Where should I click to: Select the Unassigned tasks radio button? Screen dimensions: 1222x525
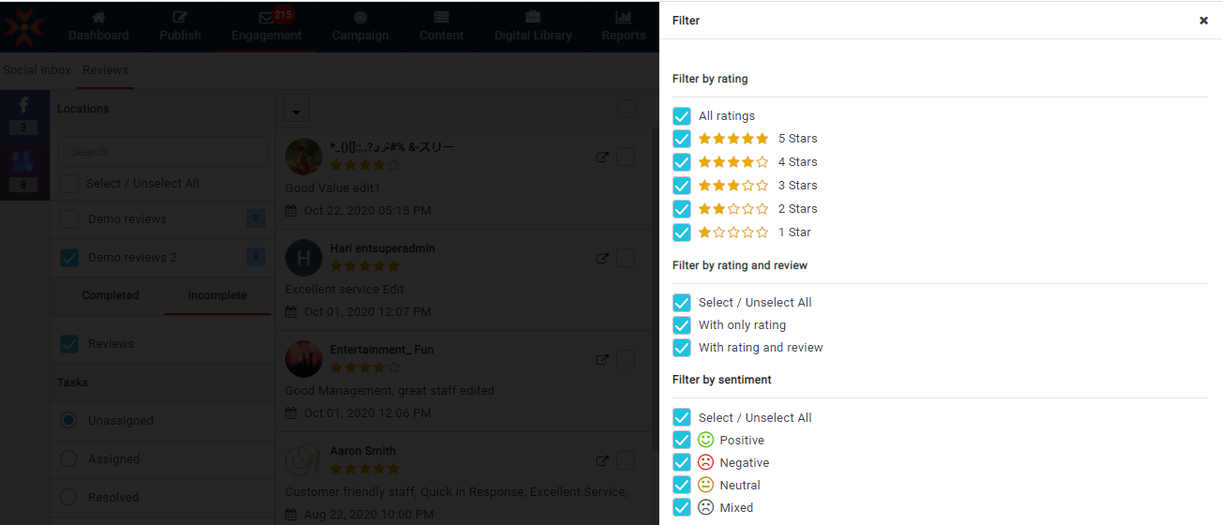(x=68, y=421)
